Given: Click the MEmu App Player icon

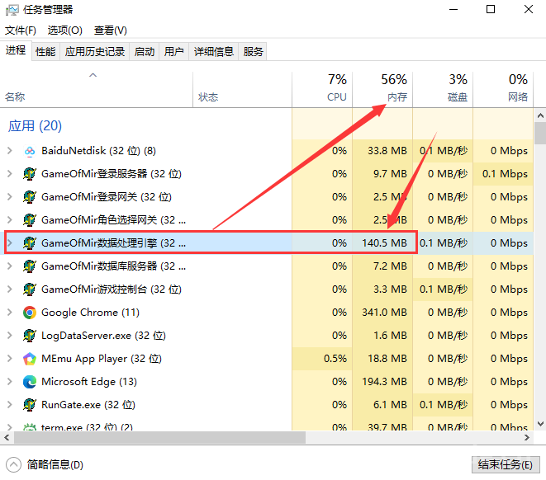Looking at the screenshot, I should [x=30, y=359].
